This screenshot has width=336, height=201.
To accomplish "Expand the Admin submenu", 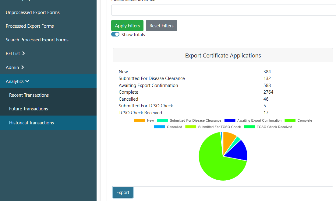I will [x=15, y=68].
